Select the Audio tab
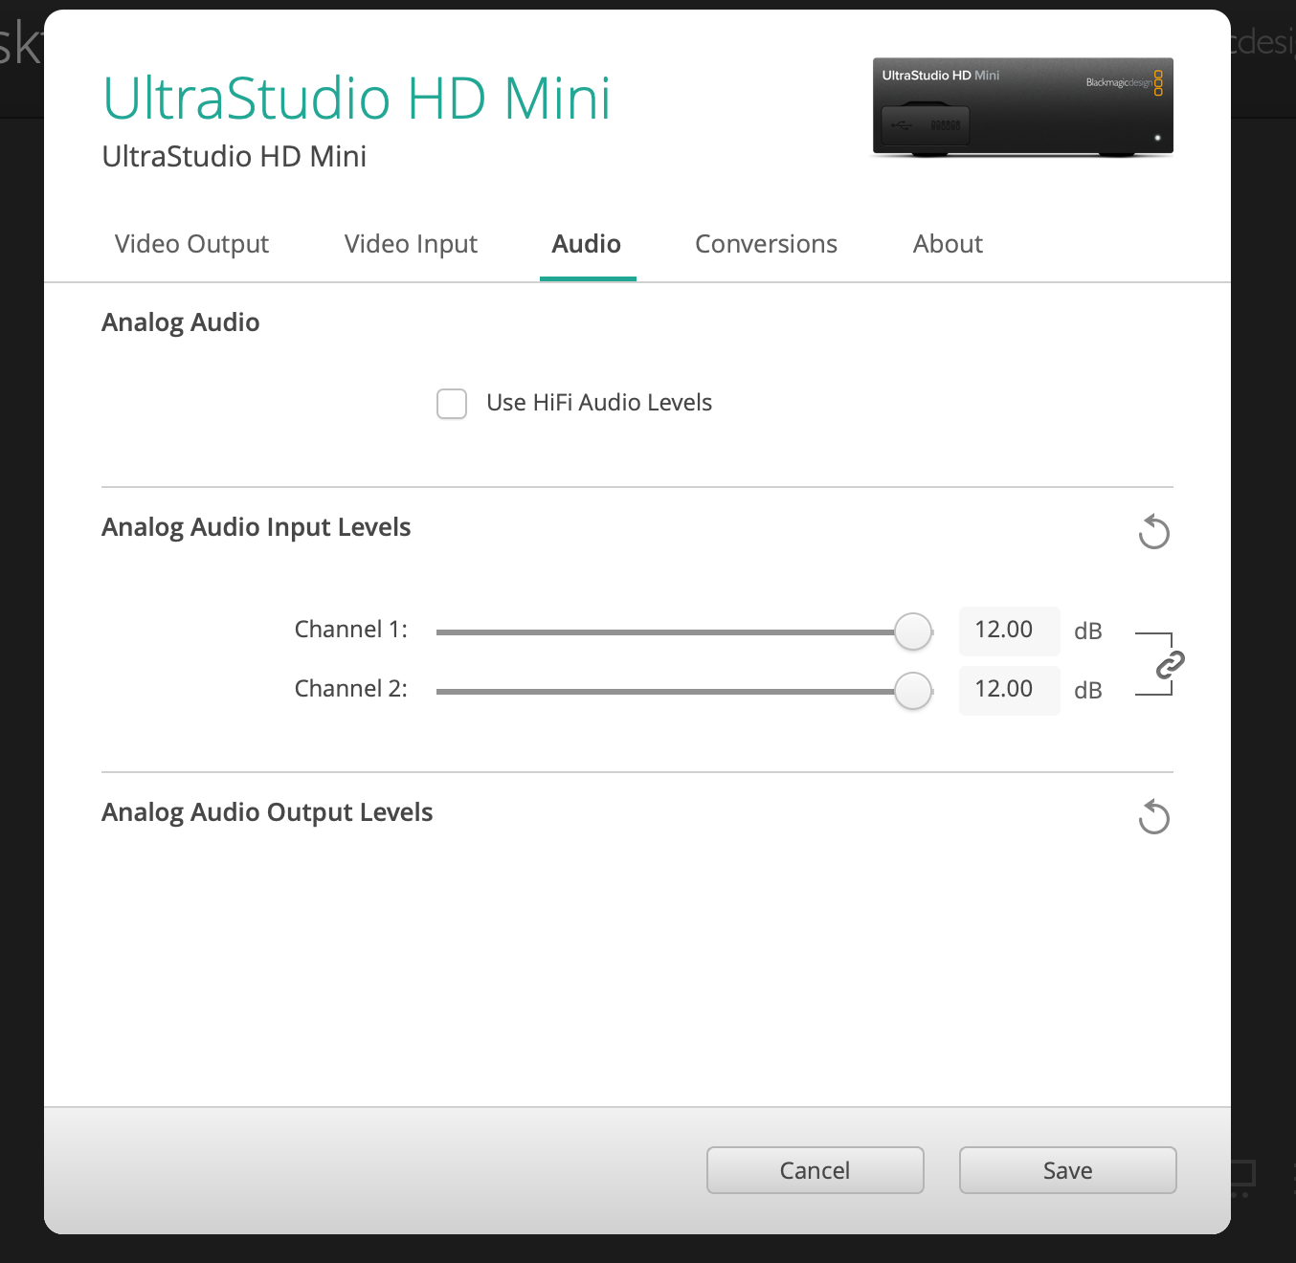Viewport: 1296px width, 1263px height. 587,244
